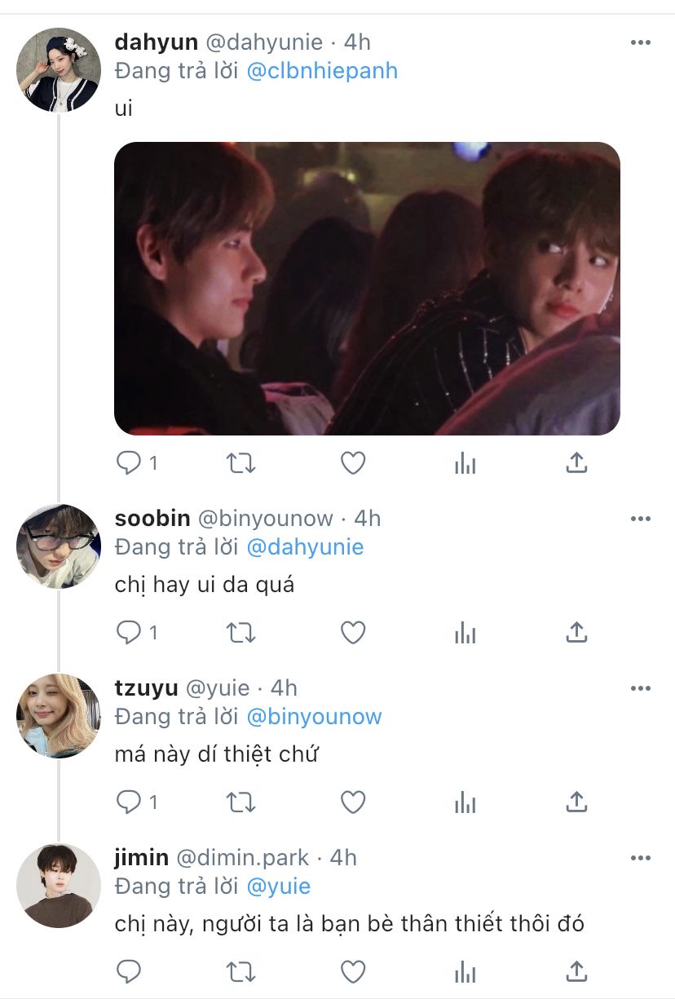
Task: Share dahyun's tweet via upload icon
Action: (576, 463)
